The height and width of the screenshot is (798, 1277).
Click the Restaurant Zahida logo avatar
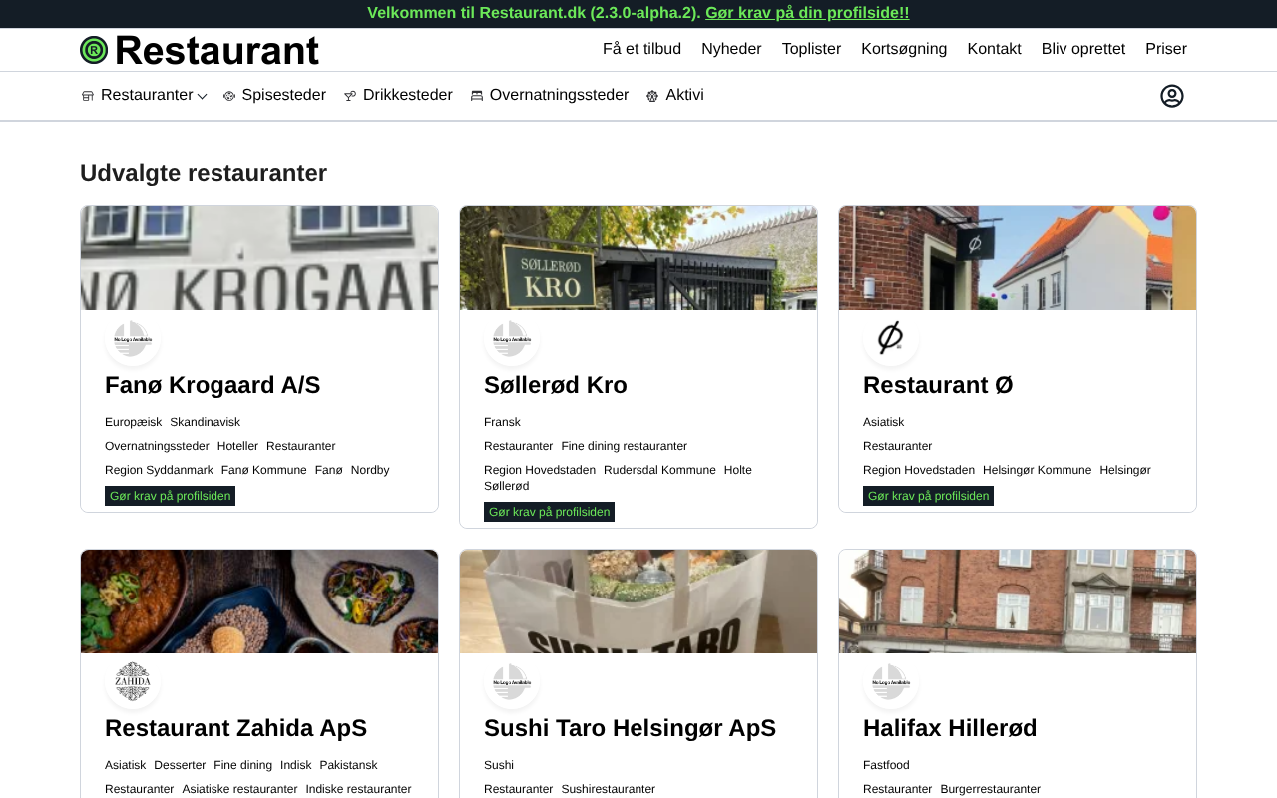[x=133, y=682]
